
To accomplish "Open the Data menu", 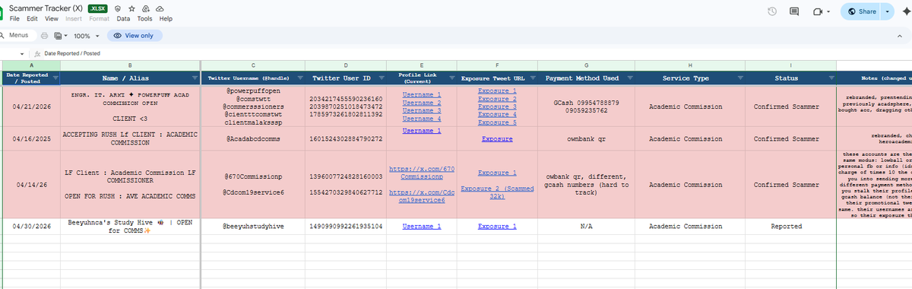I will [123, 18].
